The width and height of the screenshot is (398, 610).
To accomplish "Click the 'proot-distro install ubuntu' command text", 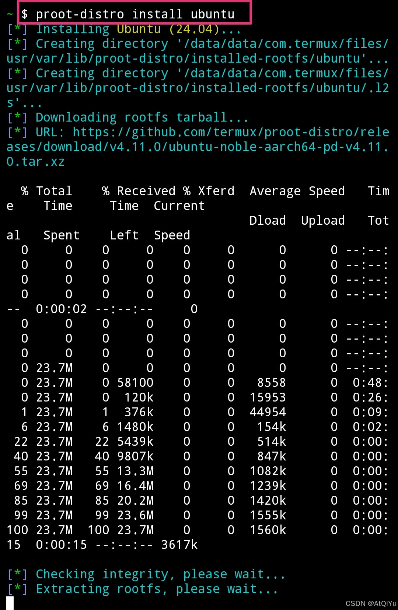I will click(135, 14).
